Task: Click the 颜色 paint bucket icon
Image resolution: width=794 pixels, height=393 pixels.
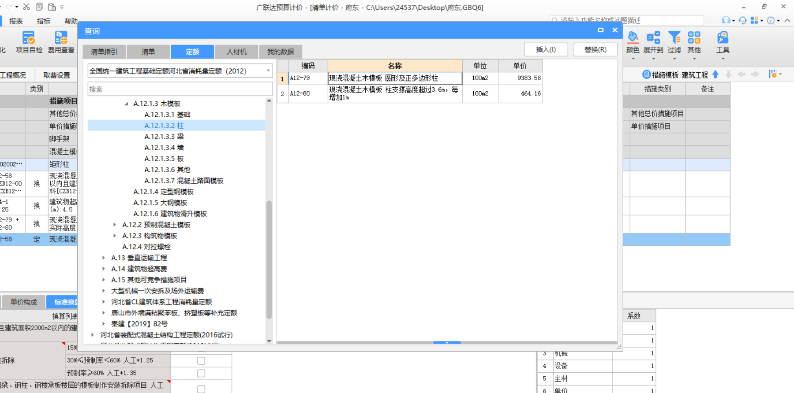Action: click(x=633, y=37)
